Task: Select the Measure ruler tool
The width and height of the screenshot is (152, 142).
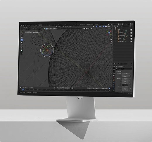Action: tap(22, 50)
